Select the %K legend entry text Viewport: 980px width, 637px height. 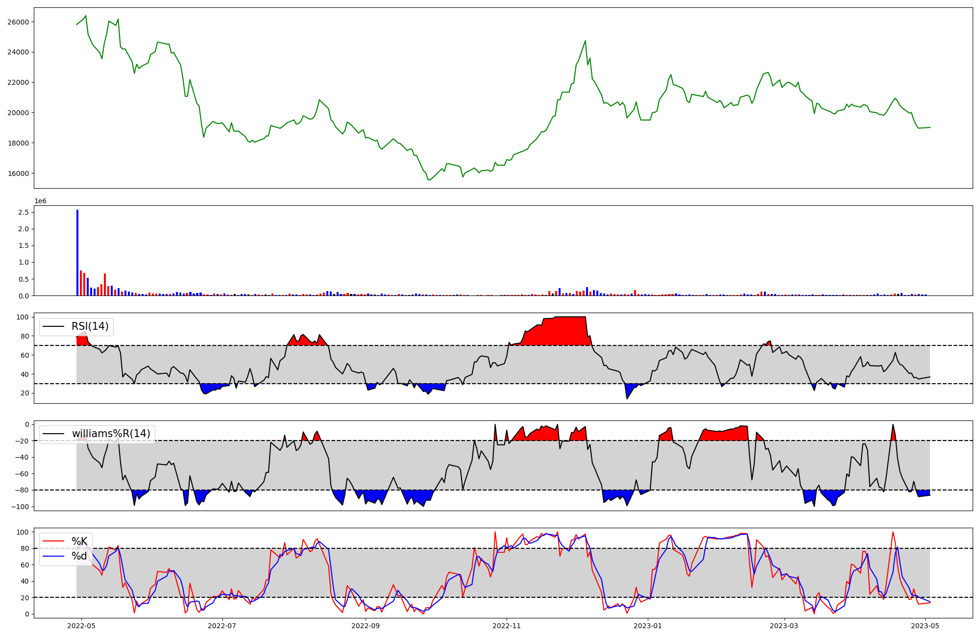click(79, 541)
